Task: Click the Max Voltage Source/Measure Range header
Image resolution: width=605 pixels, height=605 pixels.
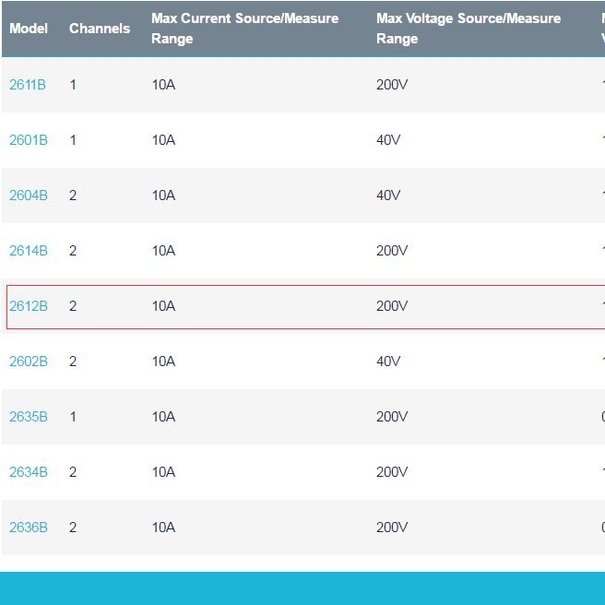Action: coord(469,29)
